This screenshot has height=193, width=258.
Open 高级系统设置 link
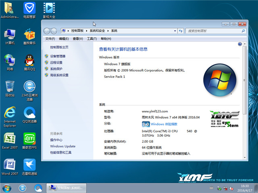[x=59, y=75]
